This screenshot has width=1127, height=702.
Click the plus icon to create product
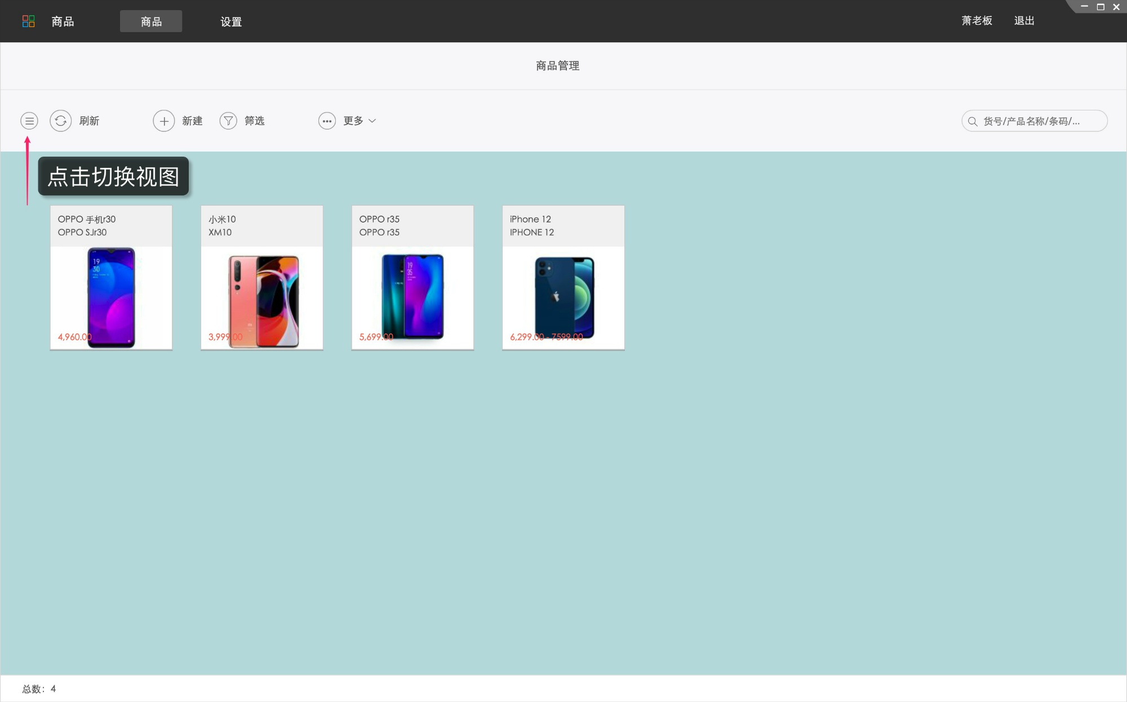[x=163, y=121]
